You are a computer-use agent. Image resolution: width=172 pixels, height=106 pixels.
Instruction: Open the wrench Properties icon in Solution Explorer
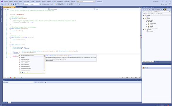pyautogui.click(x=163, y=10)
